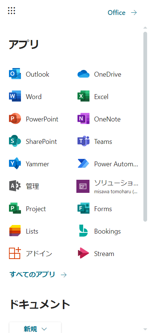
Task: Click the arrow next to Office
Action: [x=134, y=13]
